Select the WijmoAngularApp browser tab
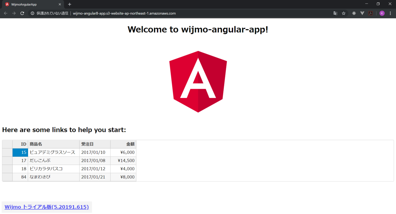This screenshot has height=214, width=396. coord(33,5)
